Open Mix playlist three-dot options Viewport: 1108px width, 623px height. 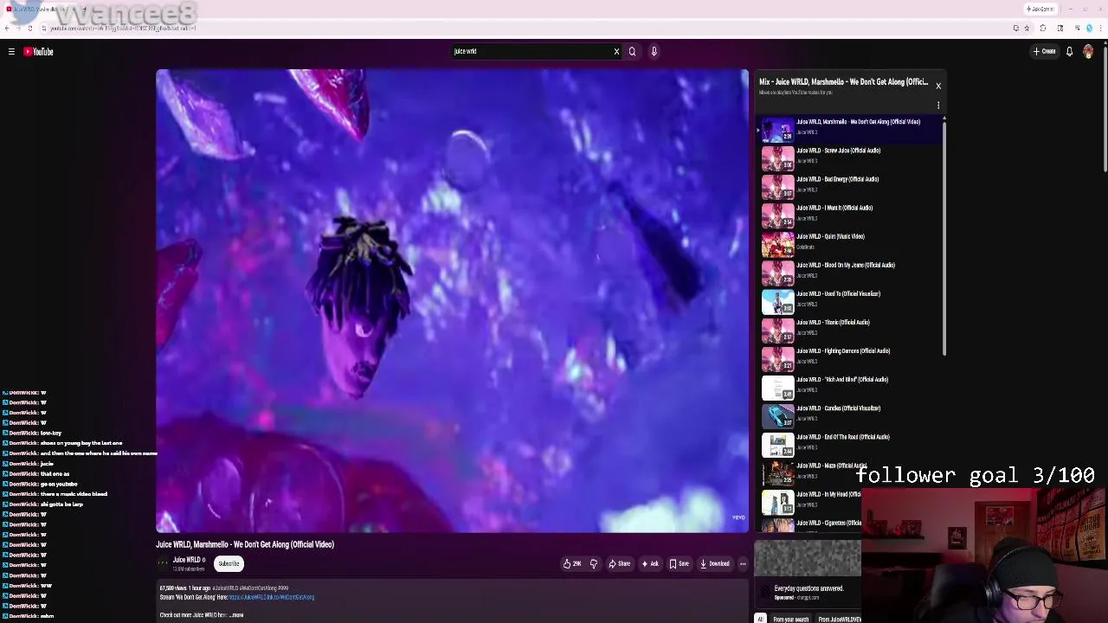937,106
